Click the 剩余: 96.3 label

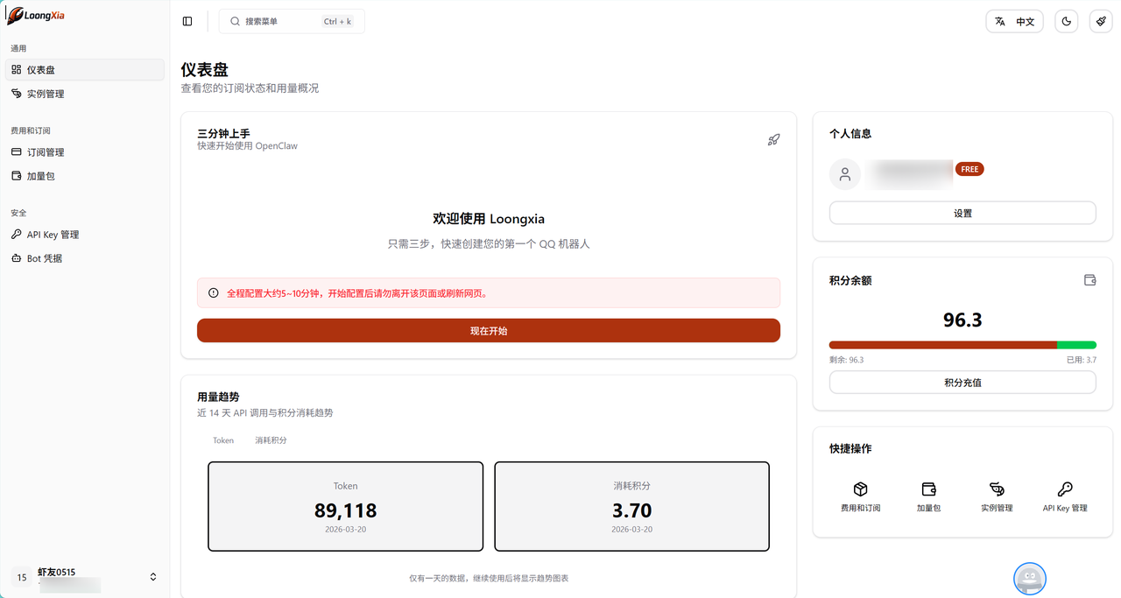coord(846,360)
